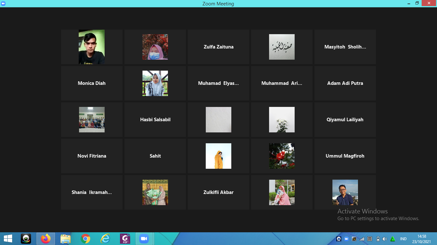Viewport: 437px width, 245px height.
Task: Launch Google Chrome from taskbar
Action: coord(85,239)
